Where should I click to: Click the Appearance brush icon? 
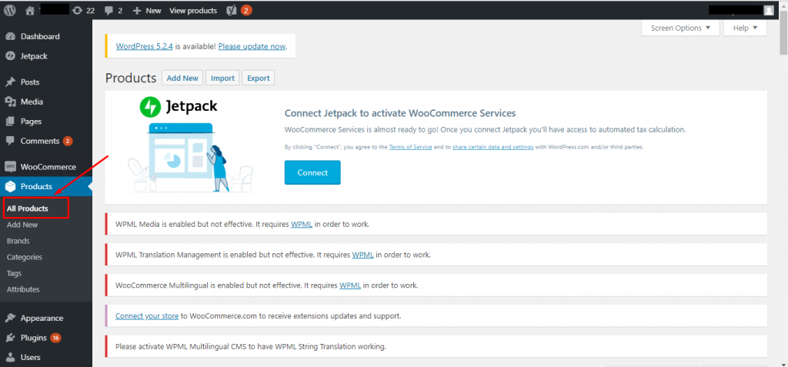pos(10,319)
